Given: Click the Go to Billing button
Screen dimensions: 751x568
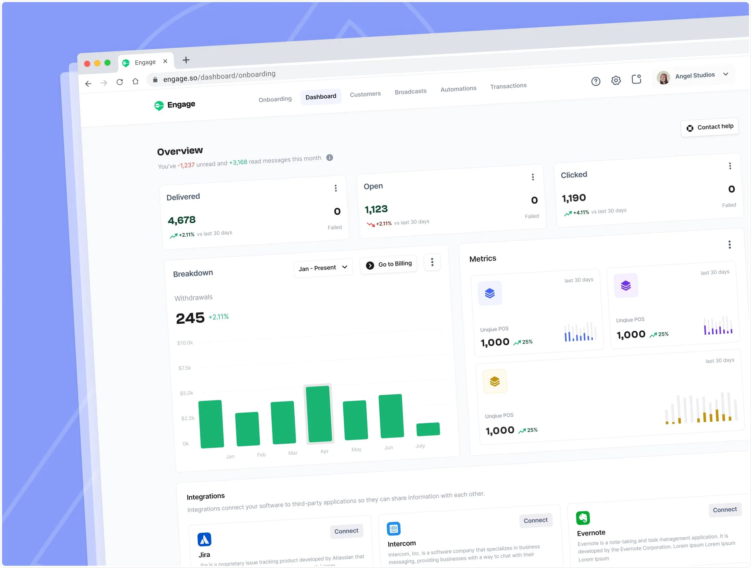Looking at the screenshot, I should (389, 264).
